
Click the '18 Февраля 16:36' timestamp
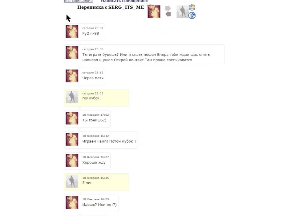click(95, 178)
